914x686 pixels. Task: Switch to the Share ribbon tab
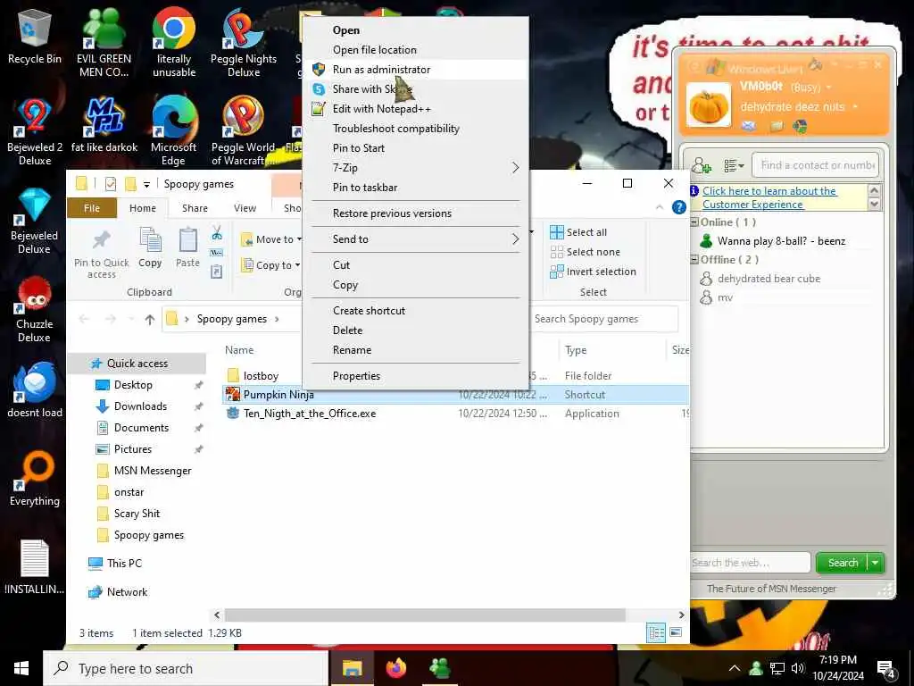(195, 207)
